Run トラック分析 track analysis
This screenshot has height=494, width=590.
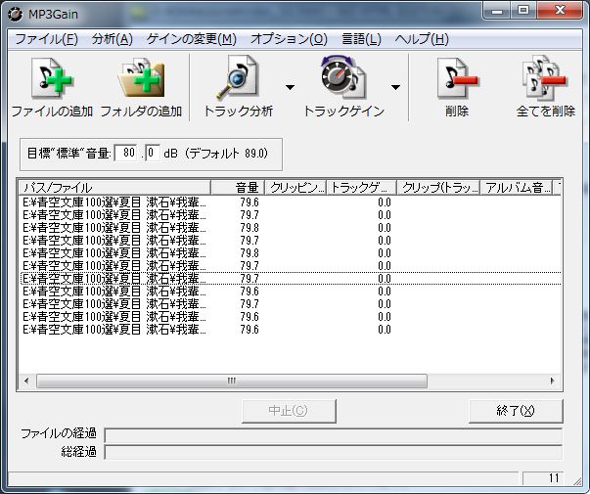[238, 87]
